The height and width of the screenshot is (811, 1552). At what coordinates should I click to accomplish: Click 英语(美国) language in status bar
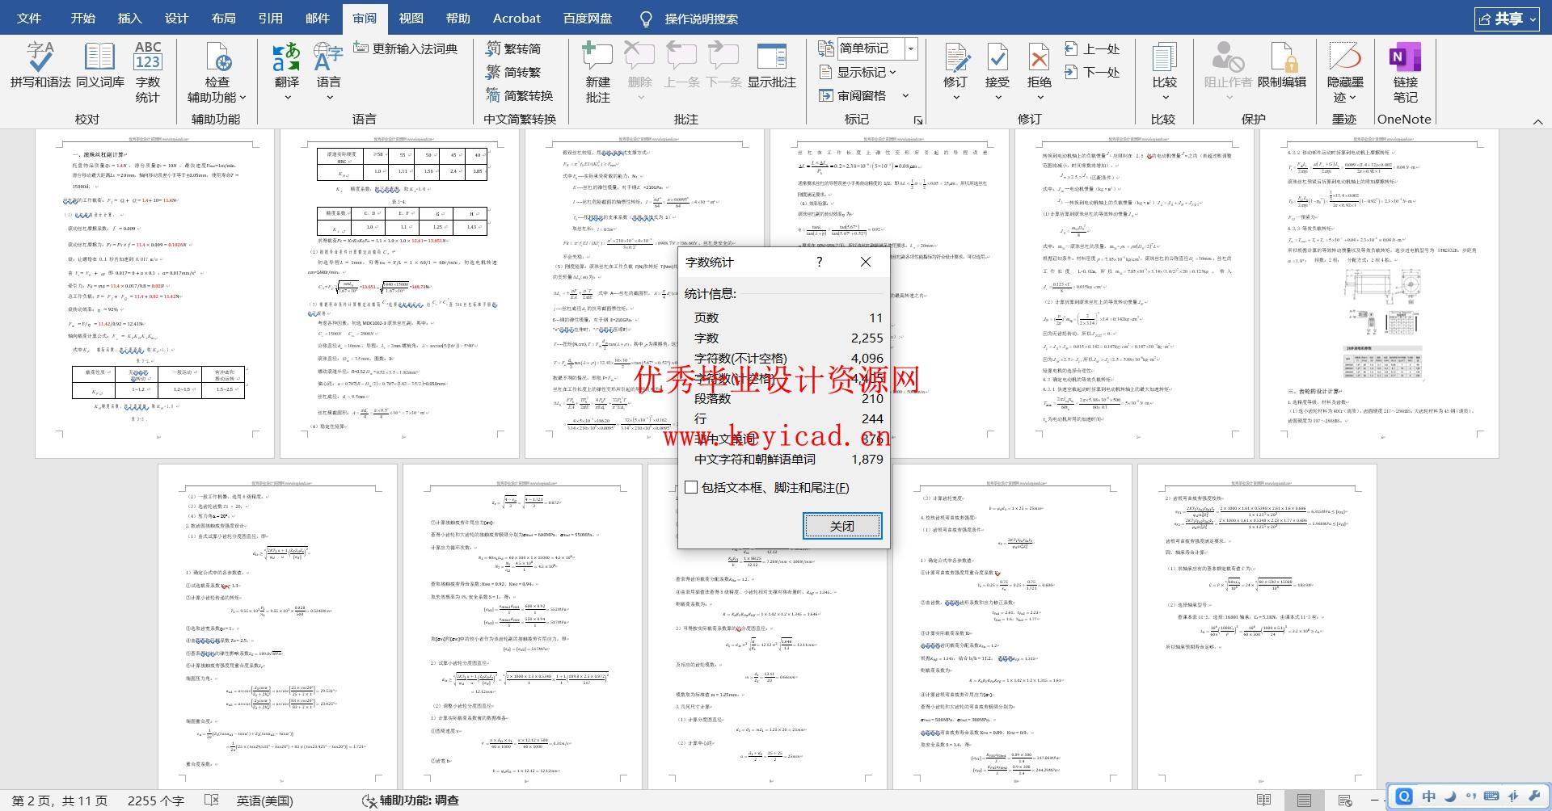(265, 800)
